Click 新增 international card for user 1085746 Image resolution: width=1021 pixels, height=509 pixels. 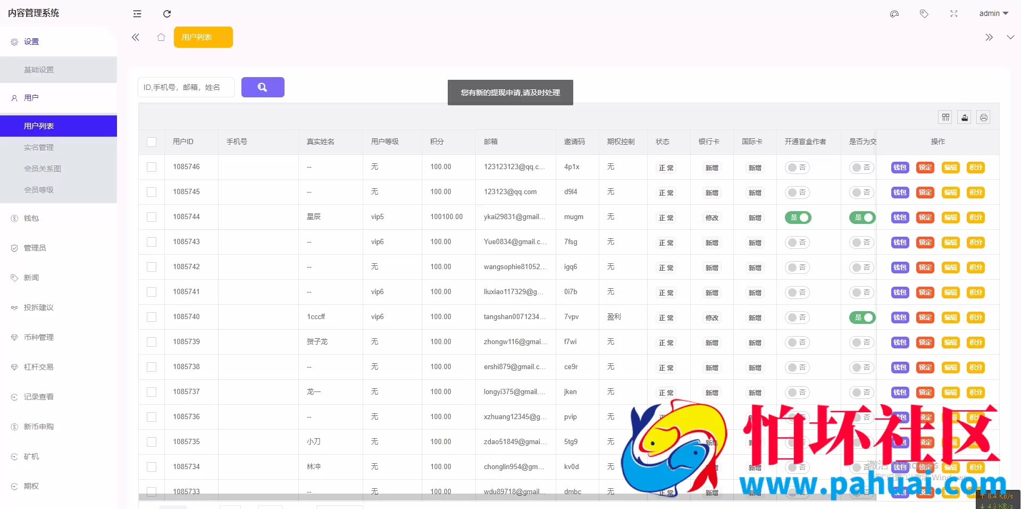755,168
